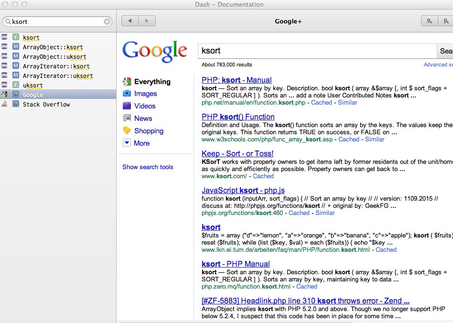
Task: Open the ksort - PHP Manual result
Action: coord(236,264)
